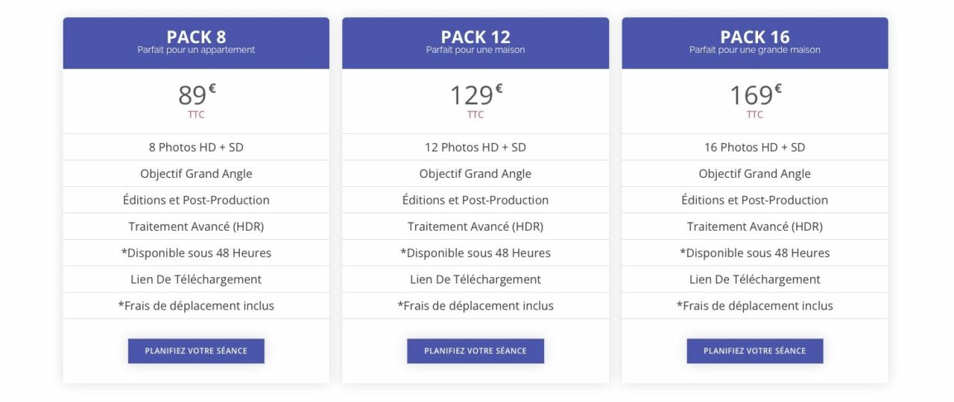
Task: Click 'Parfait pour une grande maison' subtitle
Action: tap(754, 50)
